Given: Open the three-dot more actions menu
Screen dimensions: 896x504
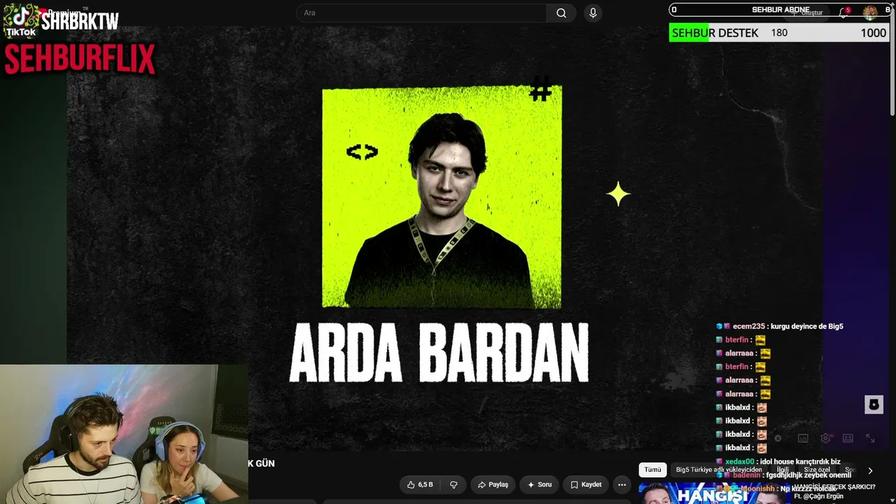Looking at the screenshot, I should tap(622, 484).
